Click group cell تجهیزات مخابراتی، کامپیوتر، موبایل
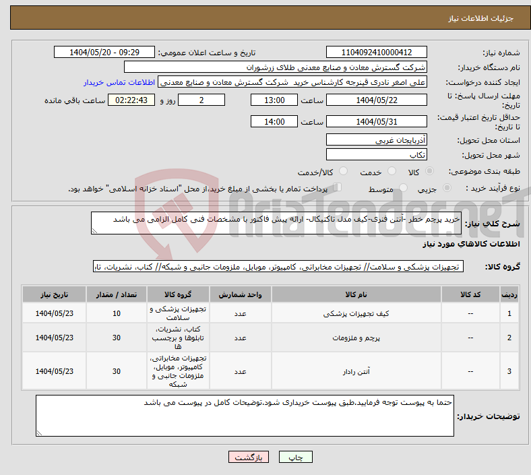 point(178,371)
